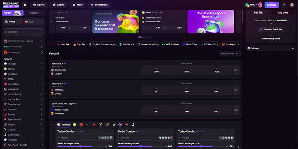Image resolution: width=298 pixels, height=149 pixels.
Task: Switch to Sport mode toggle
Action: [13, 13]
